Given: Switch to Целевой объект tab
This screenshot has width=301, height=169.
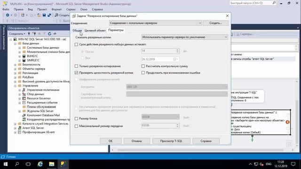Looking at the screenshot, I should tap(95, 31).
